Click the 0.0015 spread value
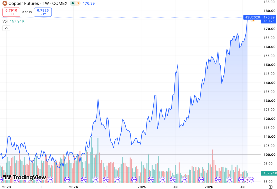 [27, 12]
